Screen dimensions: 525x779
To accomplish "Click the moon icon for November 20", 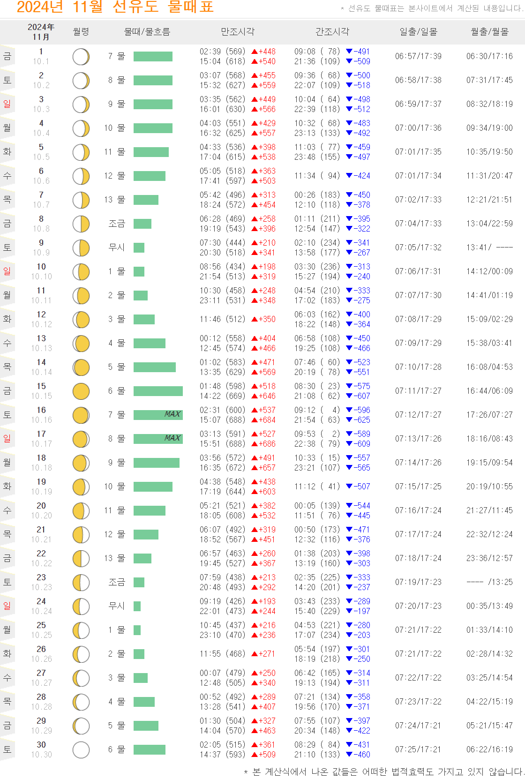I will pyautogui.click(x=81, y=511).
